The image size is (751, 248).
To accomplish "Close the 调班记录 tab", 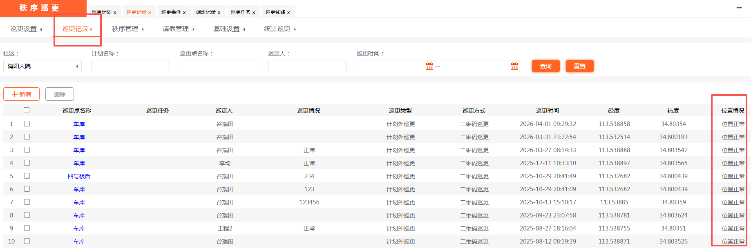I will click(219, 13).
